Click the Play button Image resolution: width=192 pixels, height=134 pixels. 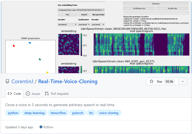pyautogui.click(x=68, y=14)
